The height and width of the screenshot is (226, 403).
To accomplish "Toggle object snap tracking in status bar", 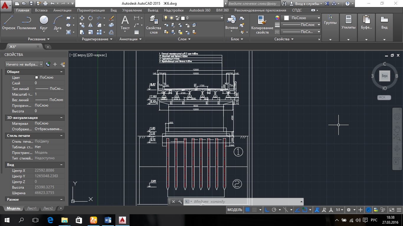I will 297,210.
